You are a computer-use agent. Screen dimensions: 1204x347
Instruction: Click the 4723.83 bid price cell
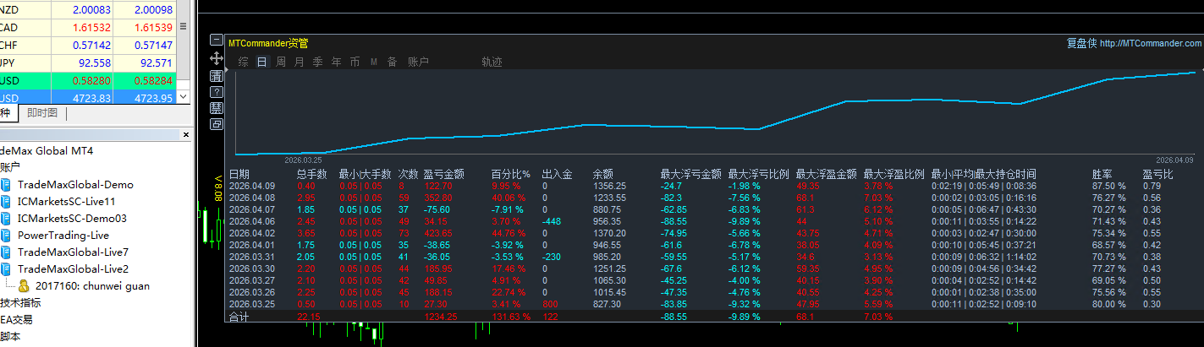[83, 98]
